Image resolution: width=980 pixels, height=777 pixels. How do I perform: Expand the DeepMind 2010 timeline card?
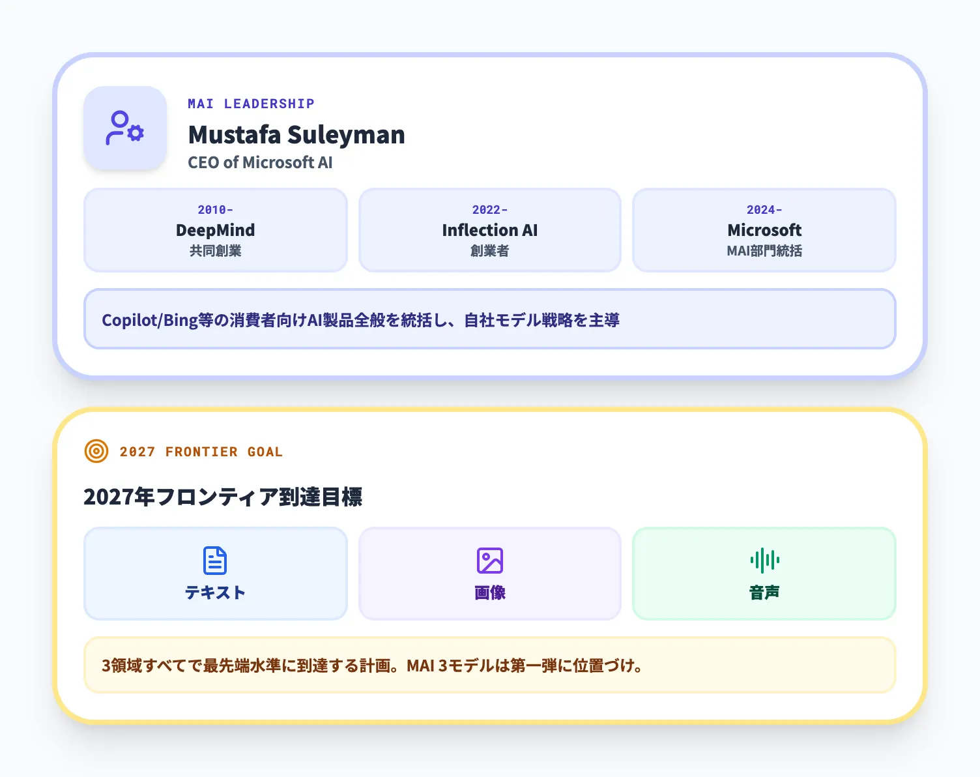[x=215, y=230]
